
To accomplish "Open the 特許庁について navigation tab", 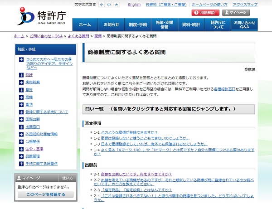I will [x=218, y=24].
